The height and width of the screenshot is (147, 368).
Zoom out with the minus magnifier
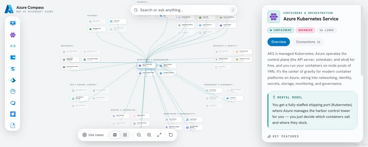(x=139, y=135)
